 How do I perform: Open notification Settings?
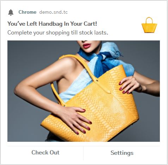122,153
